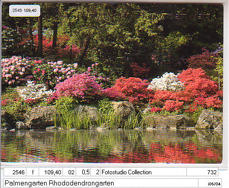Click the Palmengarten Rhododendrongarten title field
229x188 pixels.
(x=101, y=183)
